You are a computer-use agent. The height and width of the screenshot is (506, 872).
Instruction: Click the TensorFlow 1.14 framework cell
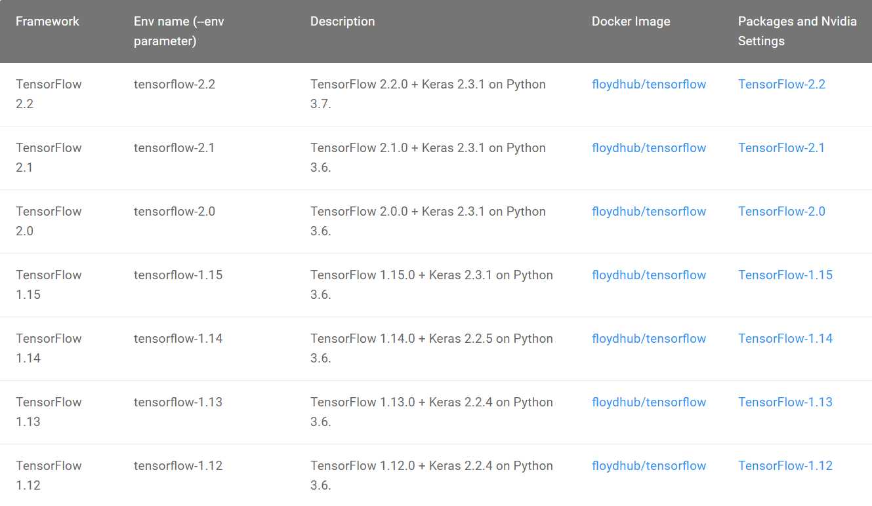tap(49, 349)
